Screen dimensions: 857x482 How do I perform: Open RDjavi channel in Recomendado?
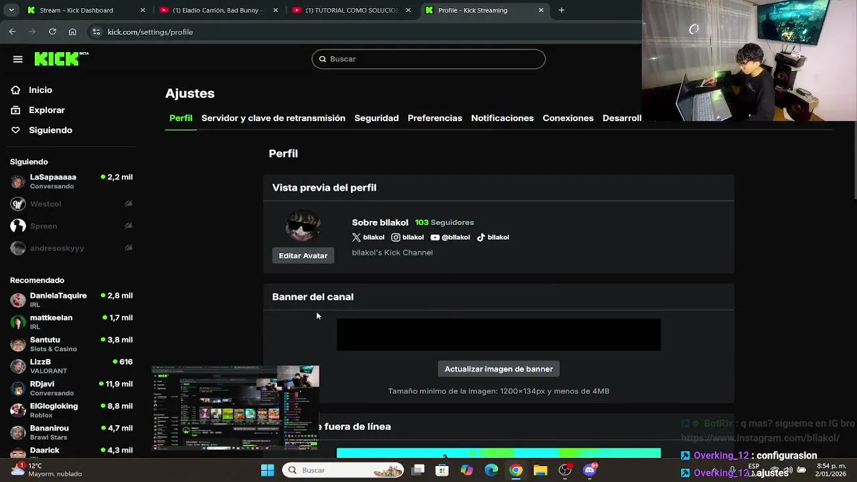point(72,388)
